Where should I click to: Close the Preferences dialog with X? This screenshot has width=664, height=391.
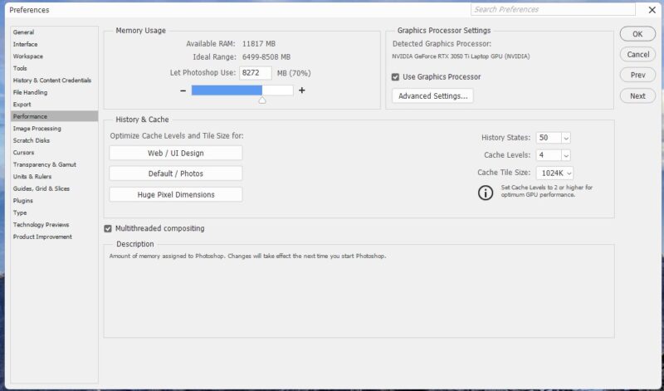pos(652,10)
